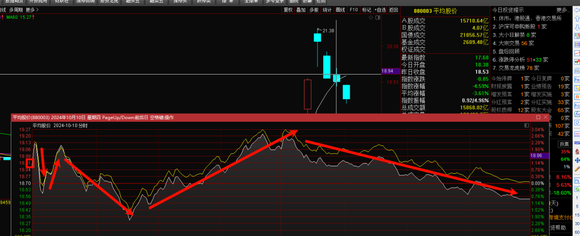
Task: Click the 指数振幅 0.92/4.96% row
Action: tap(445, 100)
